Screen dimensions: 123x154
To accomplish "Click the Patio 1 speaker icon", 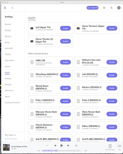I will coord(32,101).
